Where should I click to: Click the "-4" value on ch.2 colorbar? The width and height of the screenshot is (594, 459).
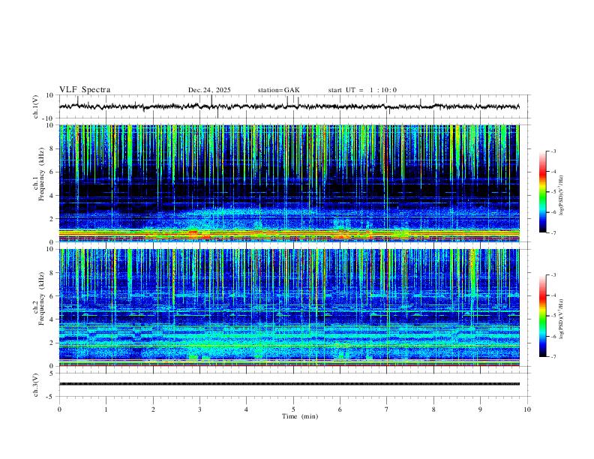coord(553,295)
